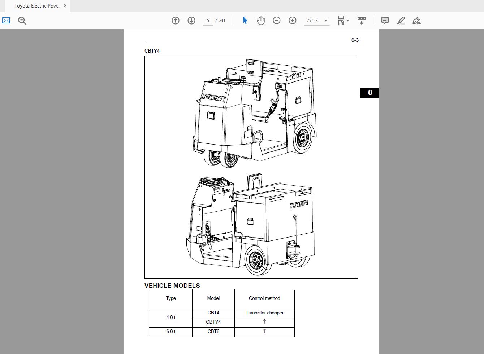The height and width of the screenshot is (354, 484).
Task: Click the Find/Search magnifier icon
Action: click(x=22, y=21)
